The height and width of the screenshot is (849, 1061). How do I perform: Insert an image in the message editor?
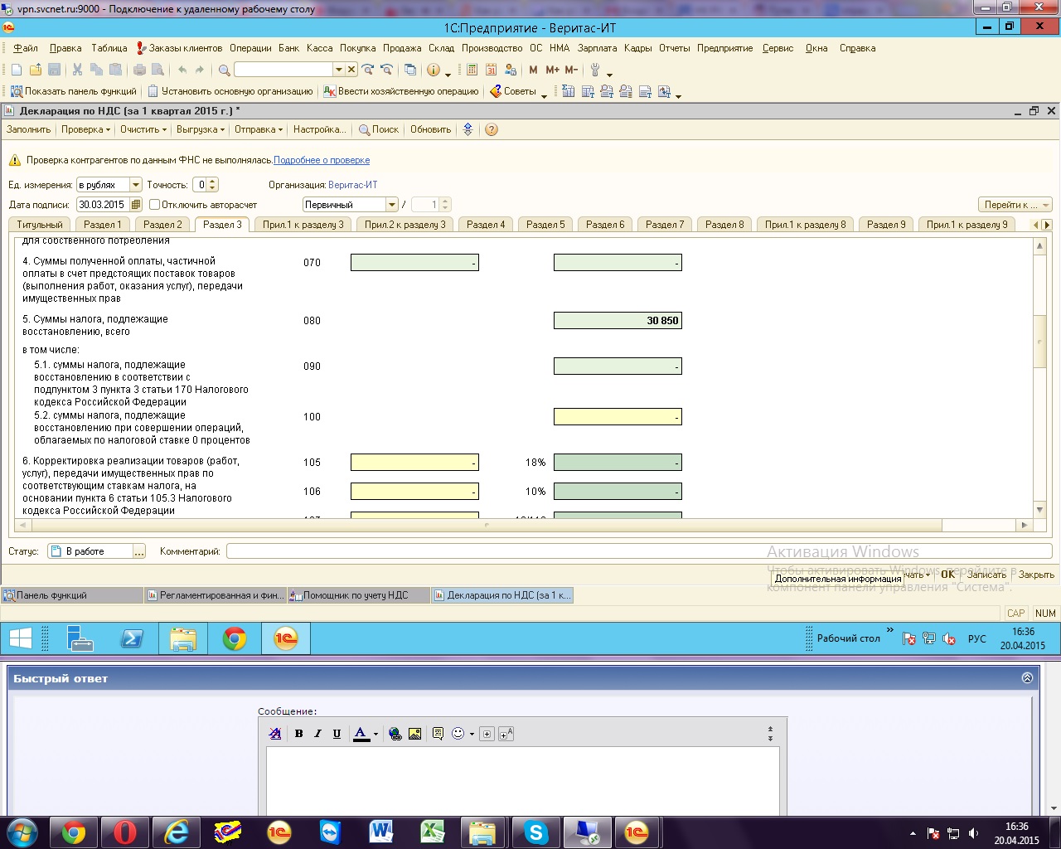click(x=415, y=734)
